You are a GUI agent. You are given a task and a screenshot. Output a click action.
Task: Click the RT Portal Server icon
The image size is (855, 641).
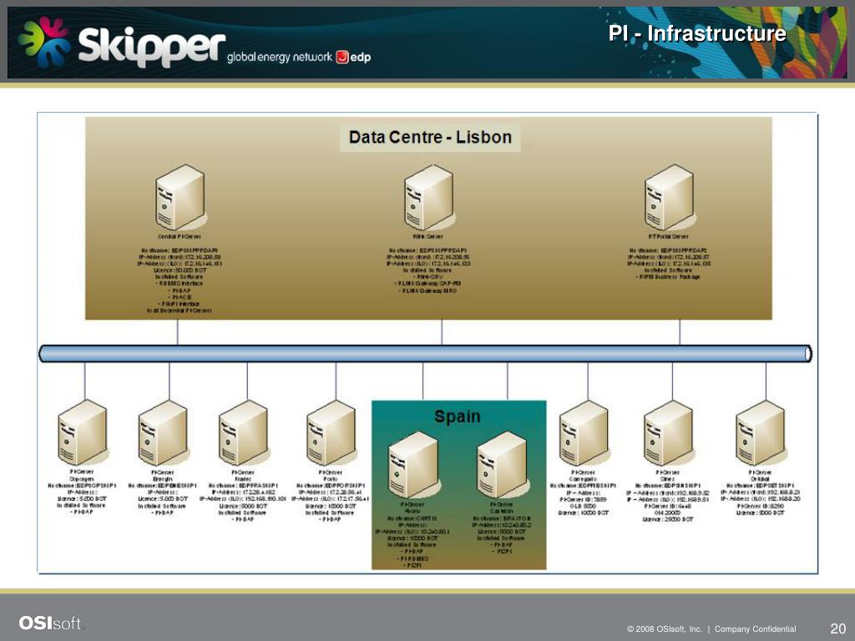670,197
